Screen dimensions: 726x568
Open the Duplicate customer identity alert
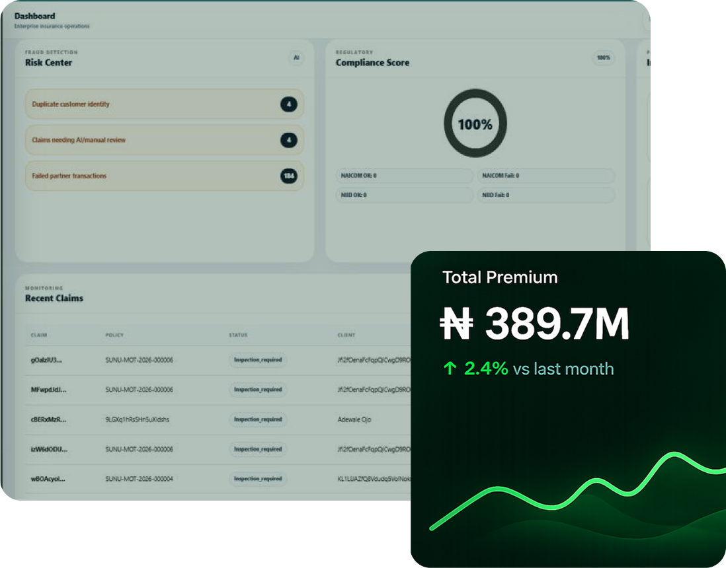pyautogui.click(x=165, y=104)
